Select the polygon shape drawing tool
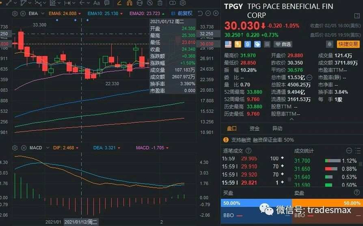Image resolution: width=363 pixels, height=226 pixels. [23, 3]
